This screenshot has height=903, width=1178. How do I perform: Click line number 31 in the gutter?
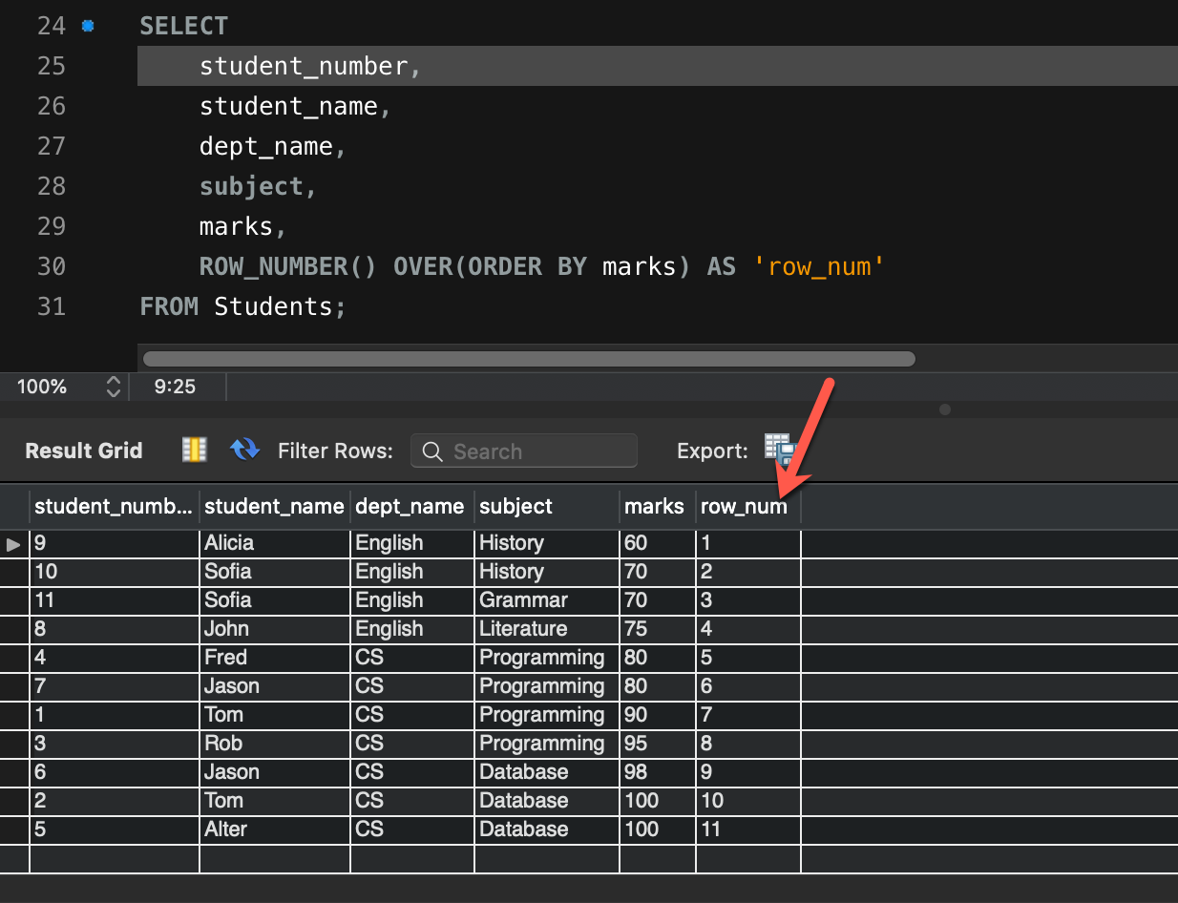tap(52, 306)
